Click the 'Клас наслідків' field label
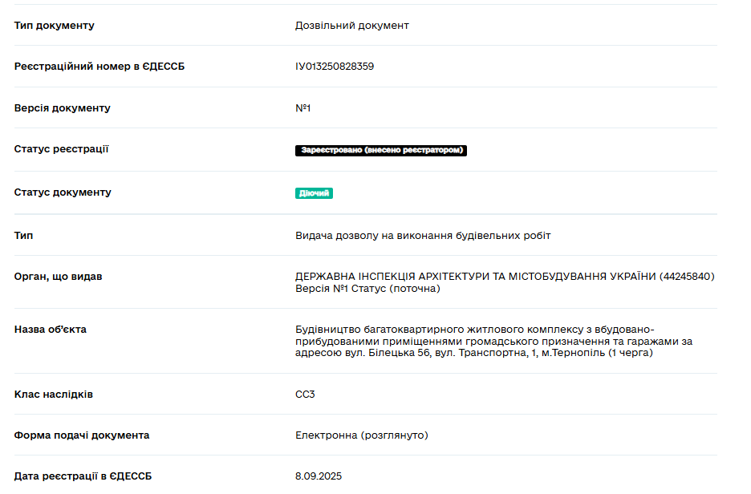The width and height of the screenshot is (751, 494). [53, 395]
